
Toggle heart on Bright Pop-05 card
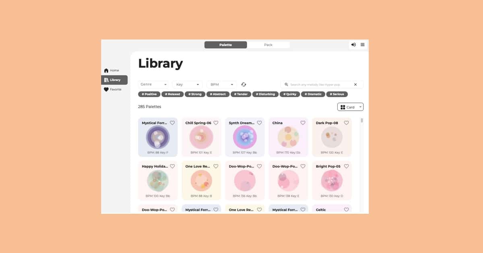tap(346, 166)
